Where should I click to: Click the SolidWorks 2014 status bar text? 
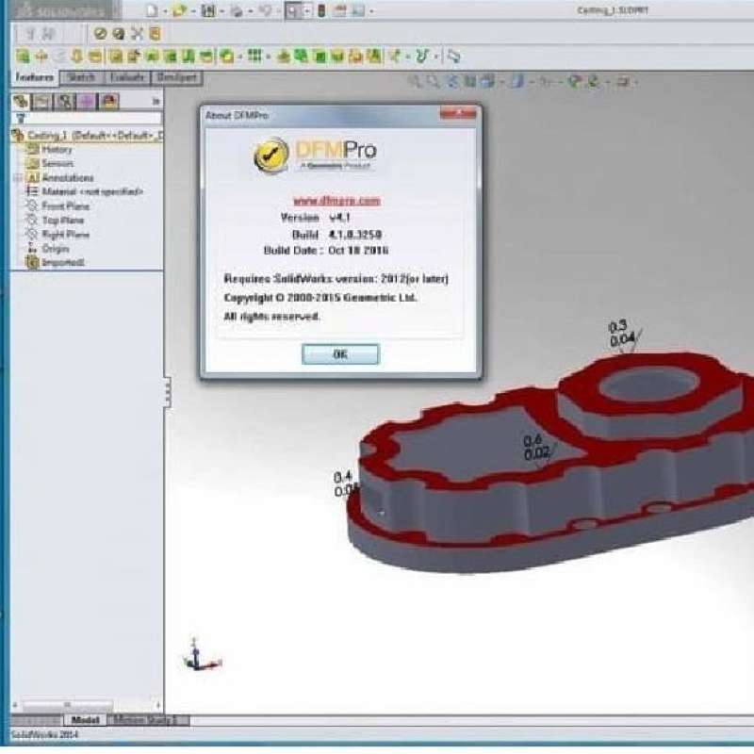coord(44,734)
